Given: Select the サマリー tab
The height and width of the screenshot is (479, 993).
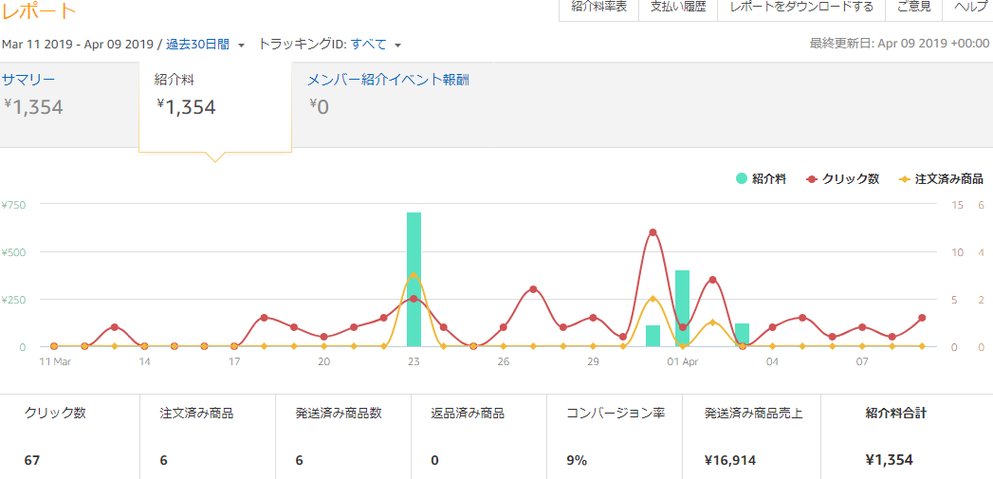Looking at the screenshot, I should point(69,104).
